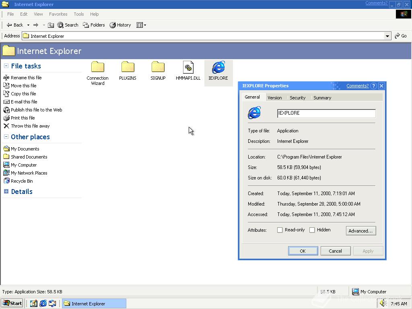Viewport: 412px width, 309px height.
Task: Click Publish this file to the Web
Action: (x=33, y=110)
